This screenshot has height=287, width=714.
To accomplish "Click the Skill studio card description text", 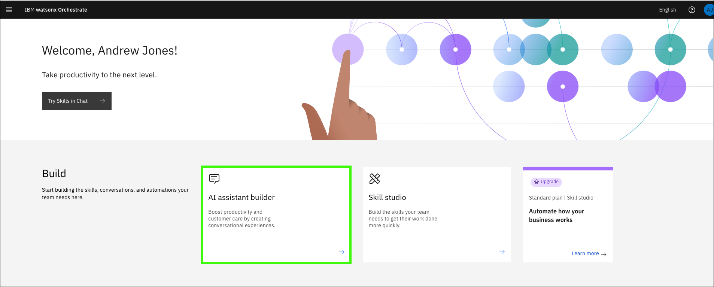I will pyautogui.click(x=402, y=219).
